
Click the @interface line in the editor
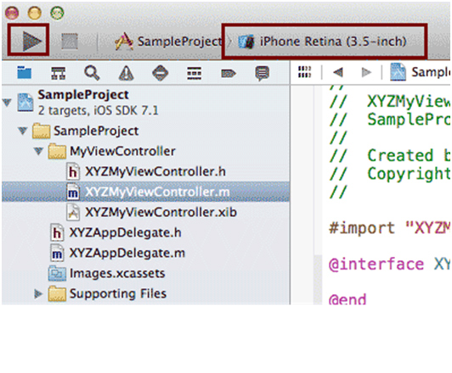point(389,264)
